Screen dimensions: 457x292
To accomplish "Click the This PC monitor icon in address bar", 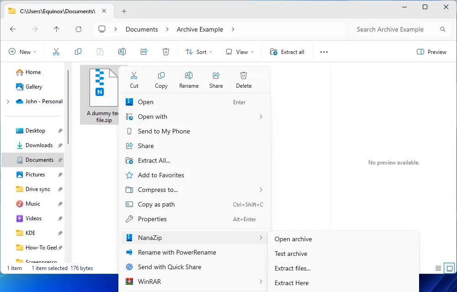I will coord(102,29).
